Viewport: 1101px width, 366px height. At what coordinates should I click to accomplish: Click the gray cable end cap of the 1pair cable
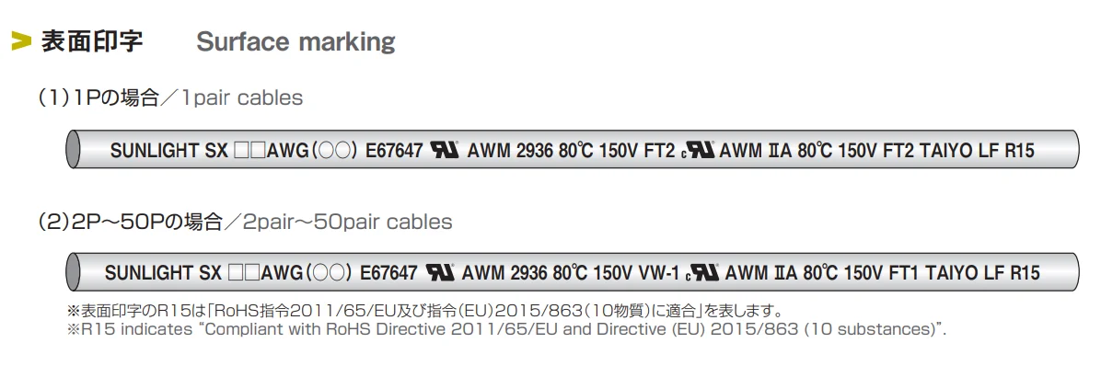pyautogui.click(x=73, y=149)
